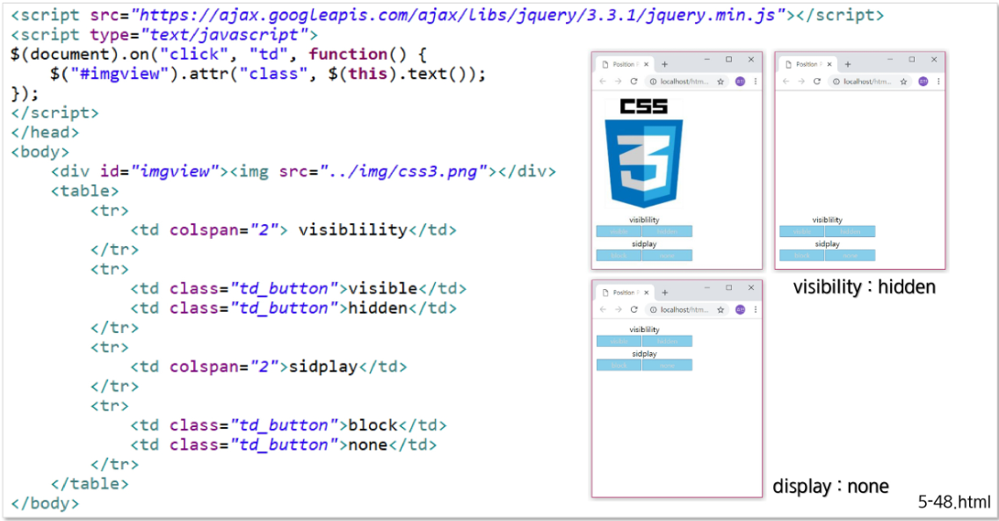Reload page in the CSS3 logo browser window

pyautogui.click(x=634, y=82)
